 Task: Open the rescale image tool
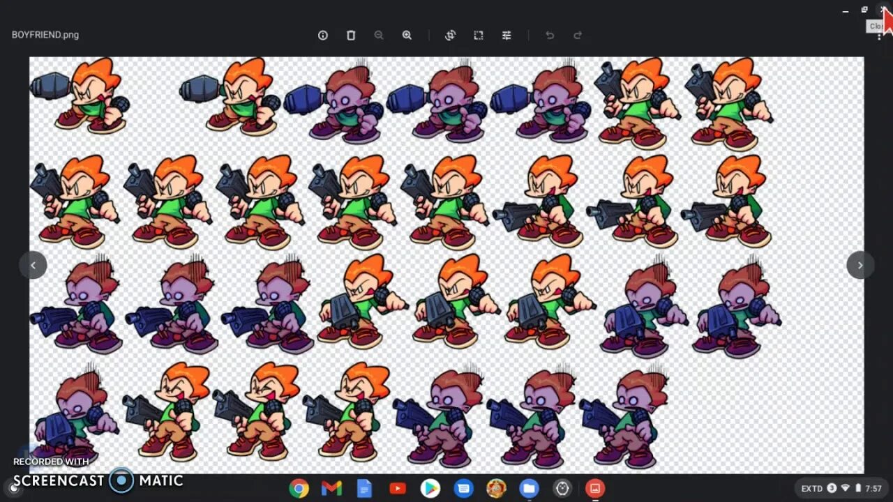479,35
